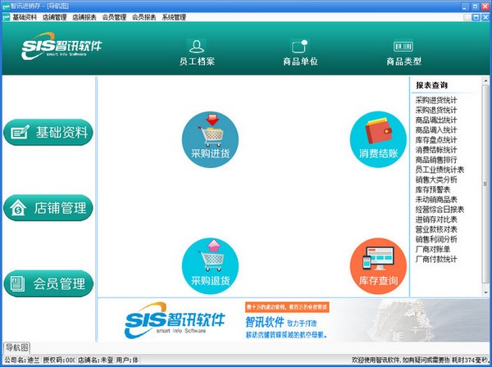The height and width of the screenshot is (367, 492).
Task: Click the report list scrollbar thumb
Action: coord(485,184)
